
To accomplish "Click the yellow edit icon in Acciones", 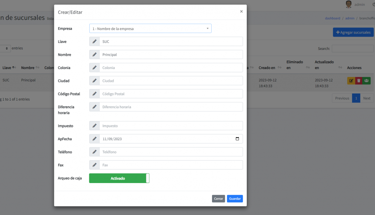I will [x=351, y=81].
